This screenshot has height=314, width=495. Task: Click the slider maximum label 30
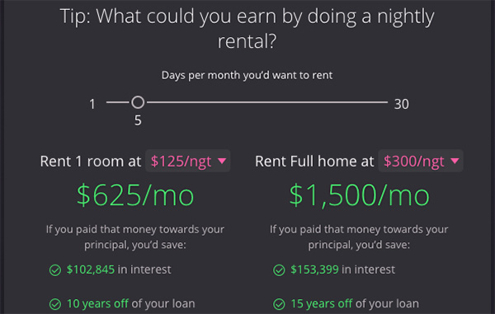click(402, 104)
